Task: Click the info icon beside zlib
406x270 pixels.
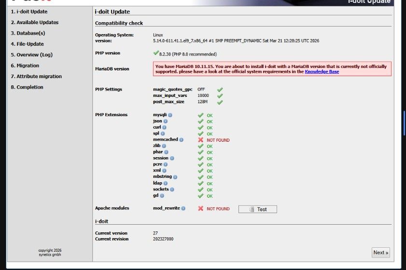Action: click(164, 146)
